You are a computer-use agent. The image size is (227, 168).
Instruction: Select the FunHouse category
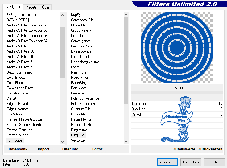[x=14, y=140]
